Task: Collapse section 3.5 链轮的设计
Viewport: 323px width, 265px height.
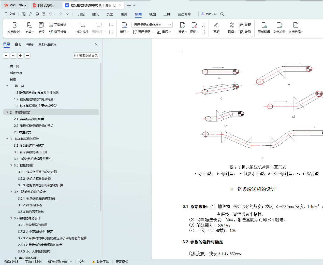Action: click(11, 165)
